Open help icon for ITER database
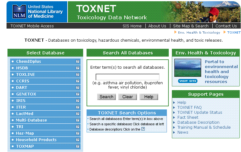The height and width of the screenshot is (152, 241). click(x=78, y=107)
